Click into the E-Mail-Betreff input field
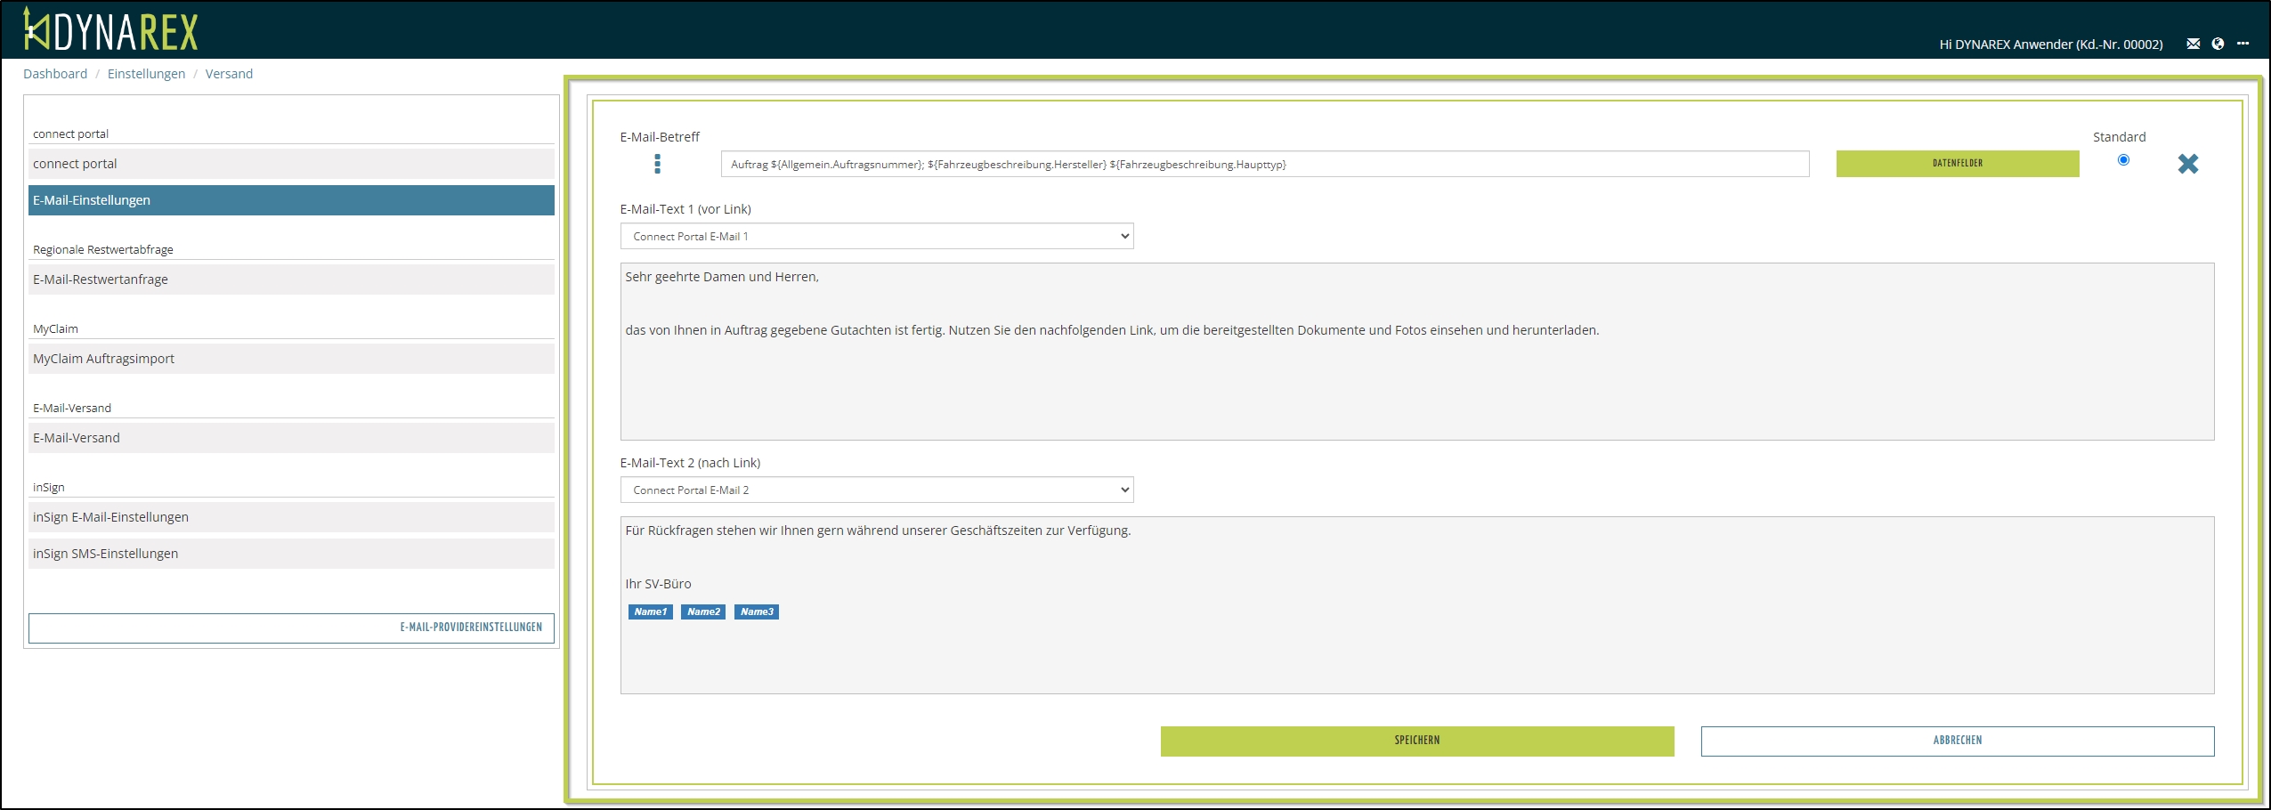Image resolution: width=2271 pixels, height=810 pixels. (x=1264, y=164)
